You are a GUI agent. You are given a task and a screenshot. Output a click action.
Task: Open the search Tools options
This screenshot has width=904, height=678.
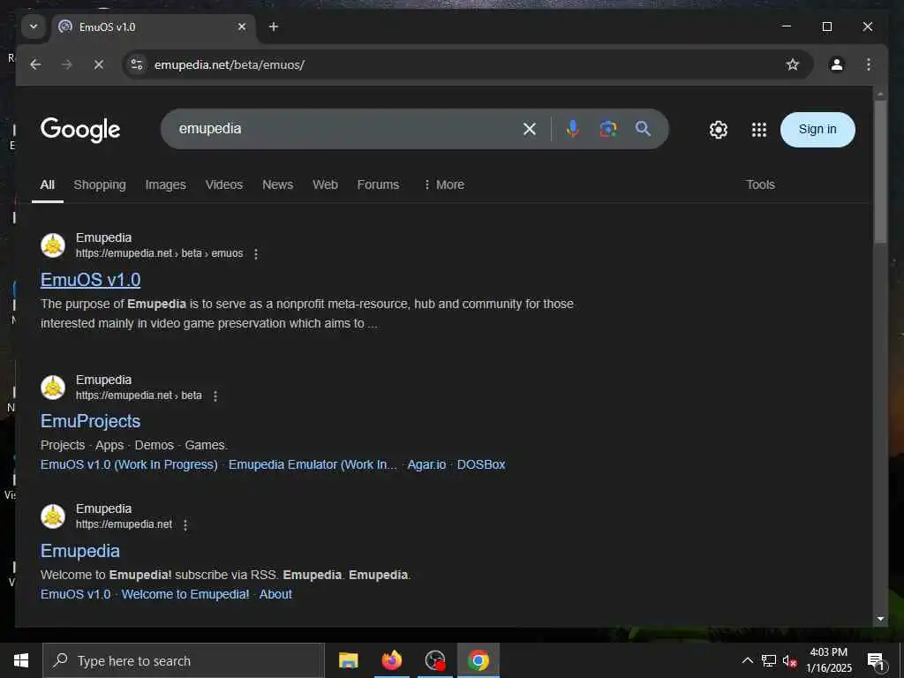click(760, 185)
